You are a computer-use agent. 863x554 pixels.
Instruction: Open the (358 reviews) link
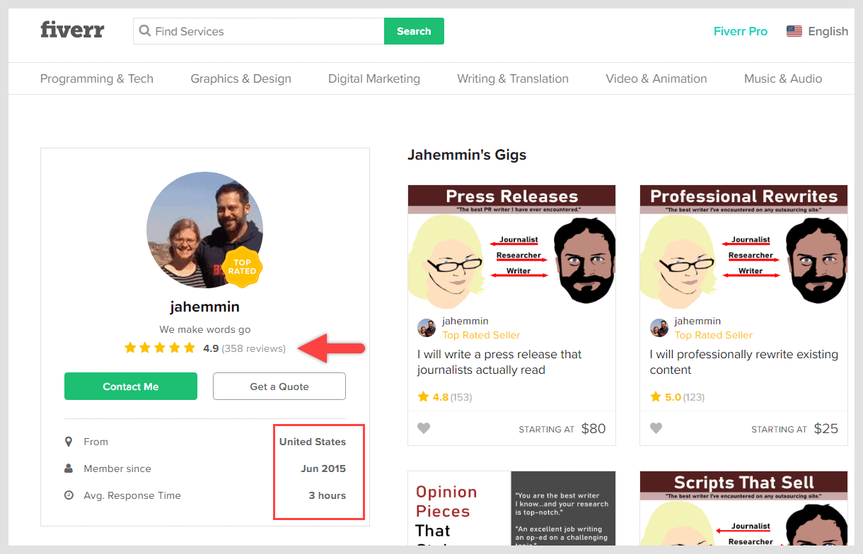pyautogui.click(x=254, y=348)
